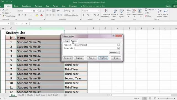Toggle Wrap Text
The height and width of the screenshot is (100, 177).
pyautogui.click(x=69, y=11)
